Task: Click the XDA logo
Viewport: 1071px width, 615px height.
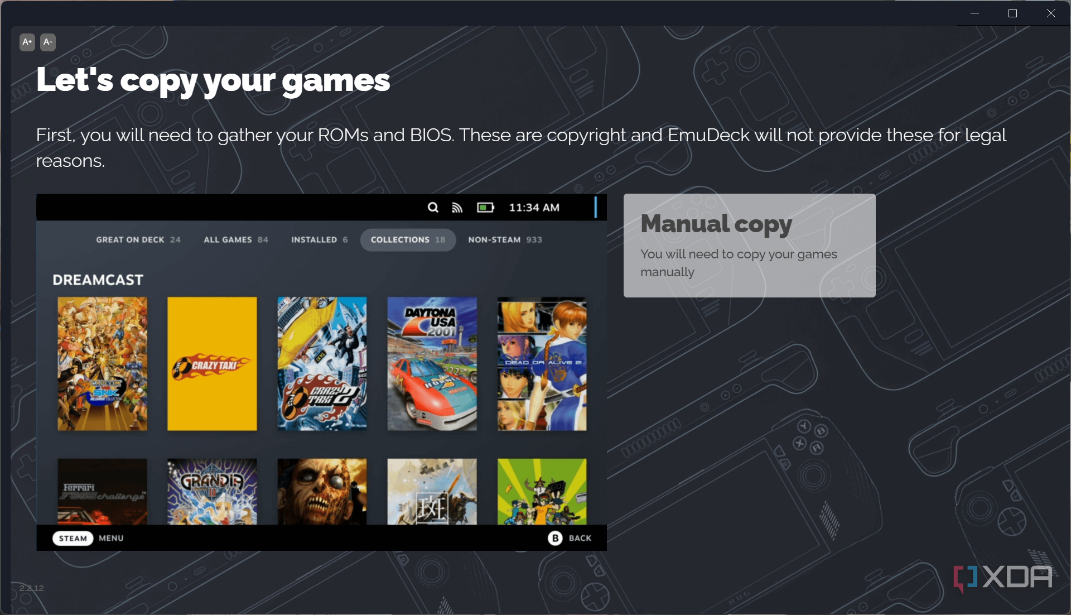Action: tap(1002, 577)
